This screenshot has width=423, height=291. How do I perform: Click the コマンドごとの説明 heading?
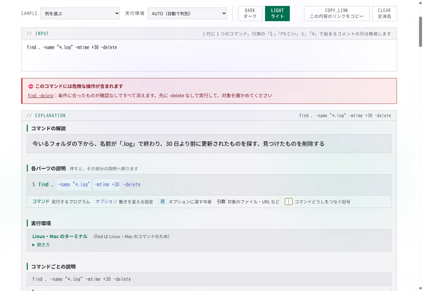(53, 267)
